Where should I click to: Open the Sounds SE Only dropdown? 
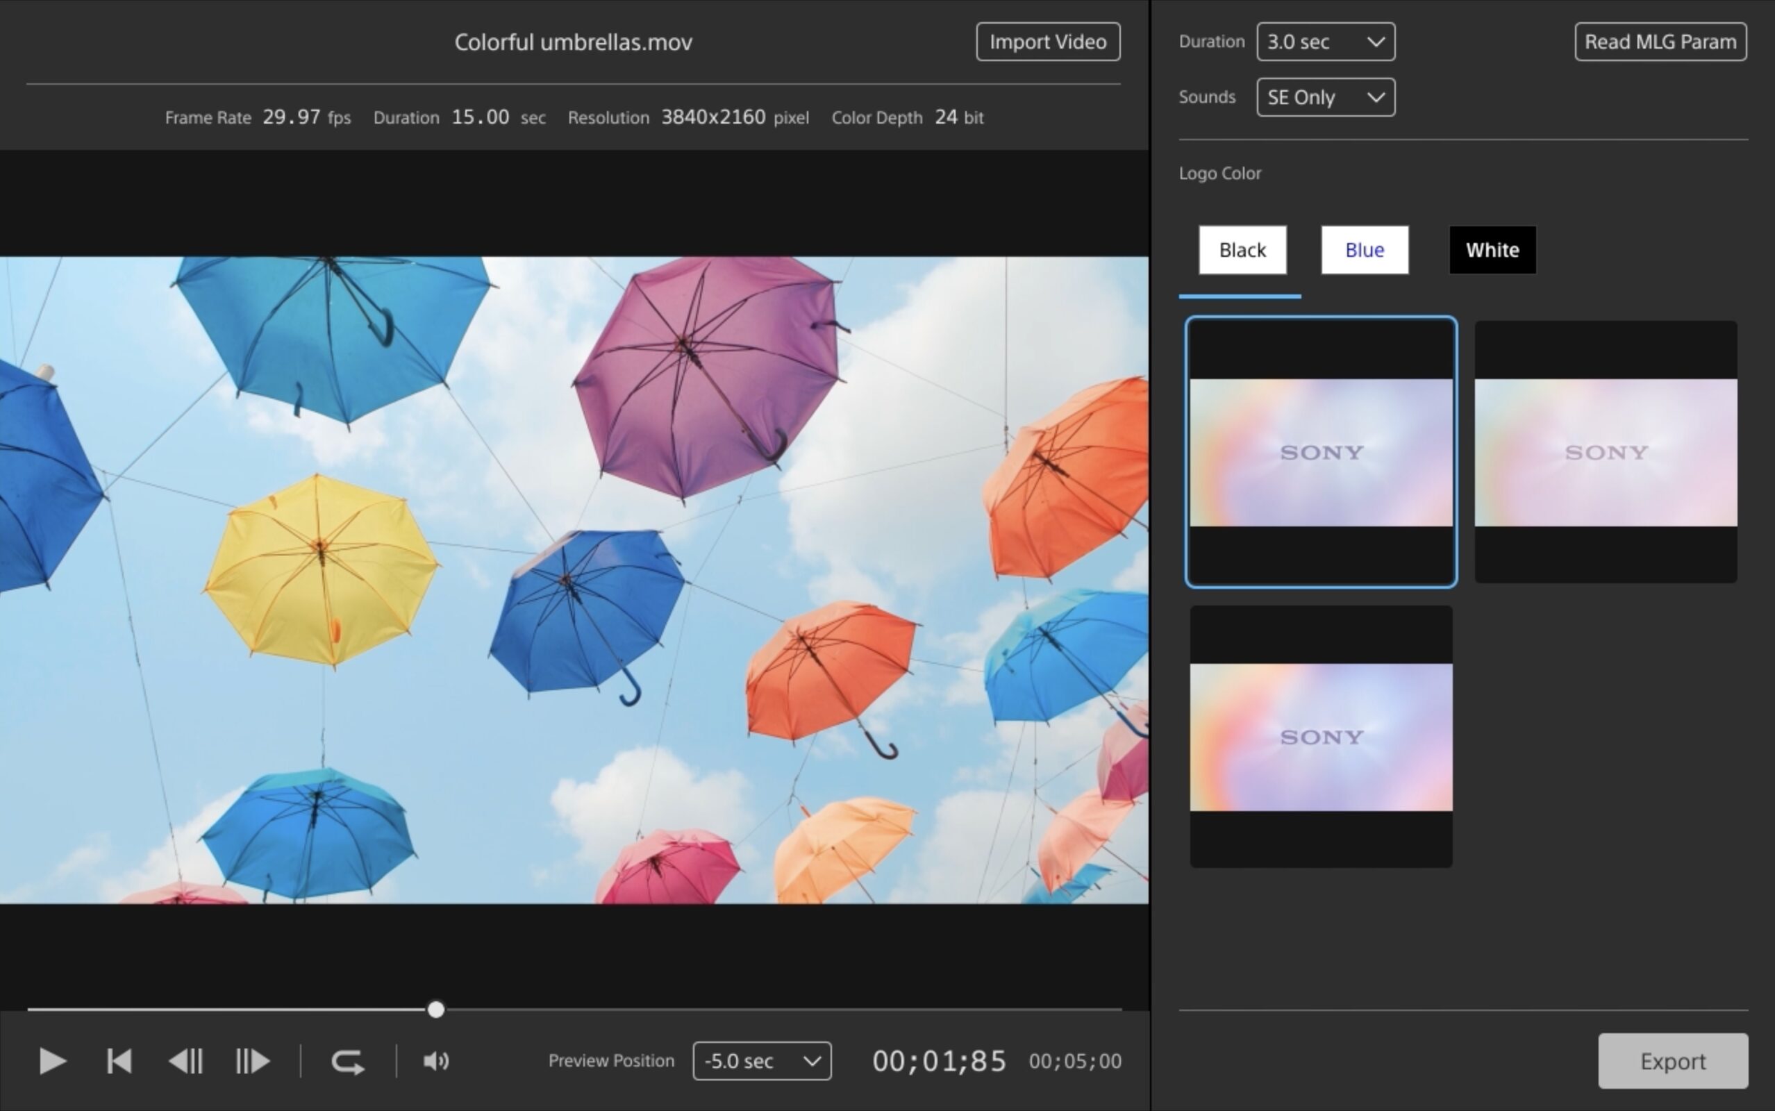tap(1324, 97)
